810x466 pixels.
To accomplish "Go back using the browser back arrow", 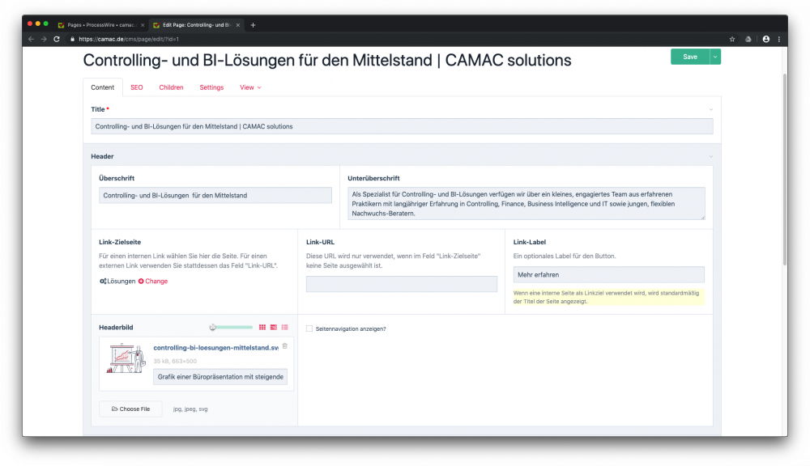I will [32, 39].
